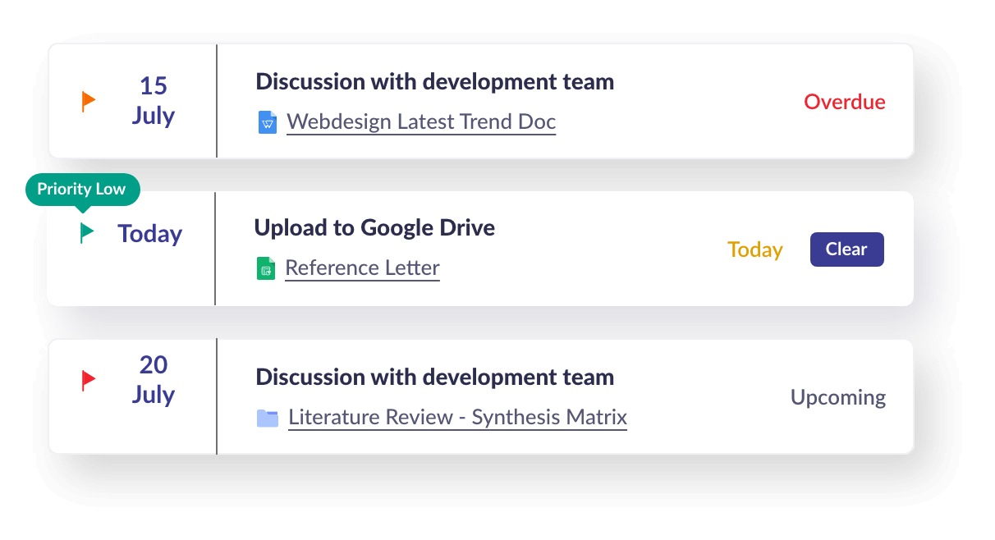Select the 20 July date
This screenshot has height=540, width=995.
(154, 380)
